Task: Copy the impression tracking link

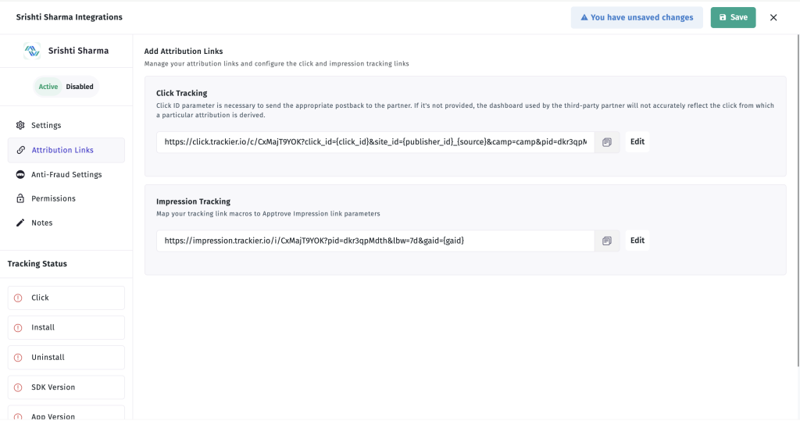Action: (606, 241)
